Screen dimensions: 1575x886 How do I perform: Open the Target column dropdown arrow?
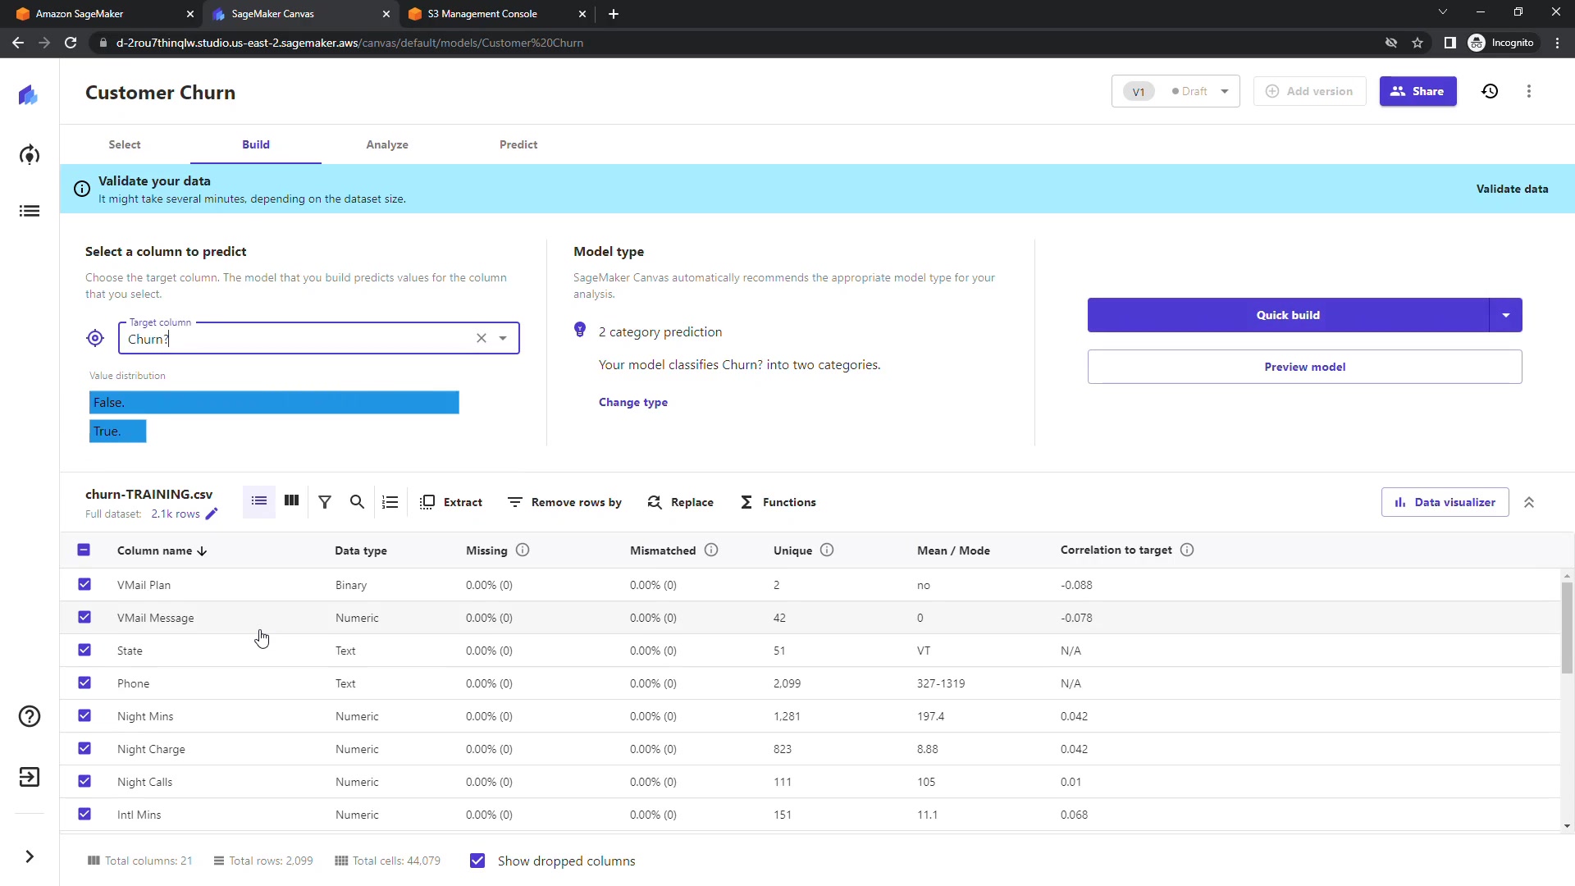pos(503,338)
